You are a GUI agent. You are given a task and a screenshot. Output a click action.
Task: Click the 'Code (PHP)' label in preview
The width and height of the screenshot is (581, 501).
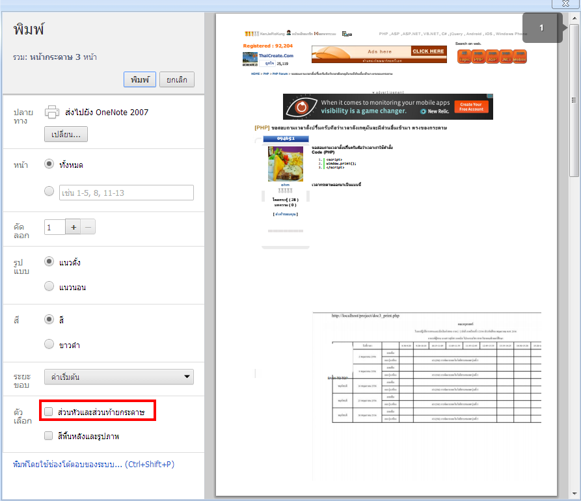tap(323, 152)
